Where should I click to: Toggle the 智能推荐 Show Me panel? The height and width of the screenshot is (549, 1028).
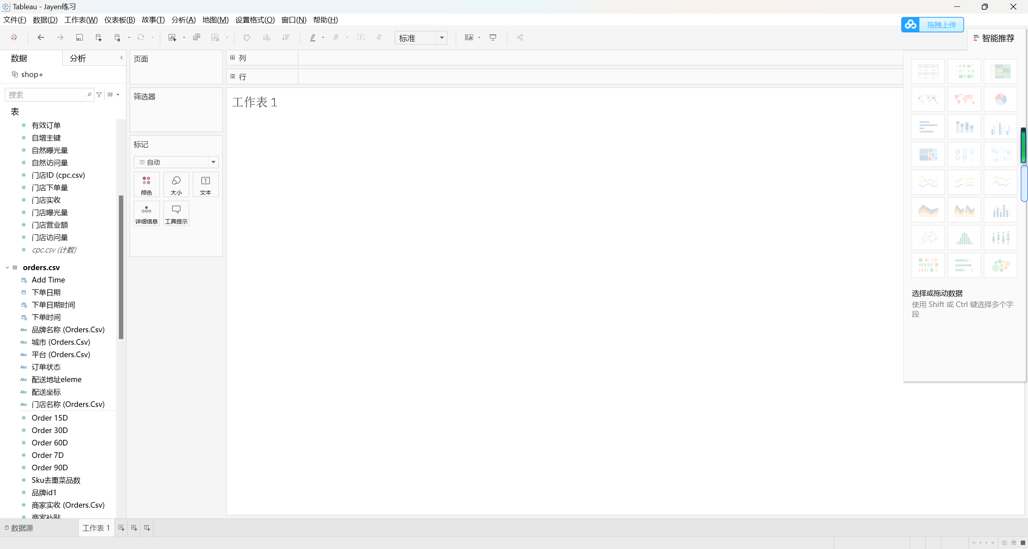tap(994, 38)
